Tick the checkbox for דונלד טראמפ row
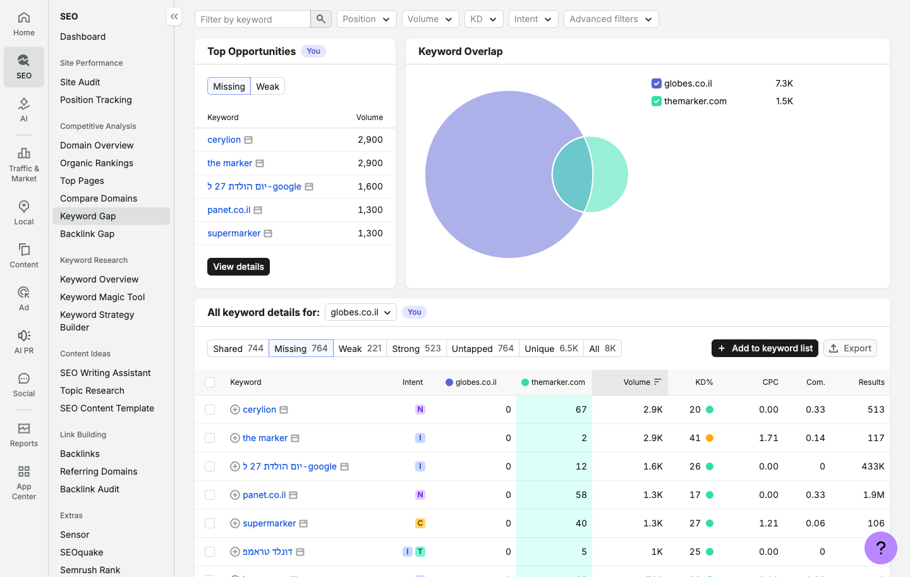Viewport: 910px width, 577px height. click(x=210, y=552)
